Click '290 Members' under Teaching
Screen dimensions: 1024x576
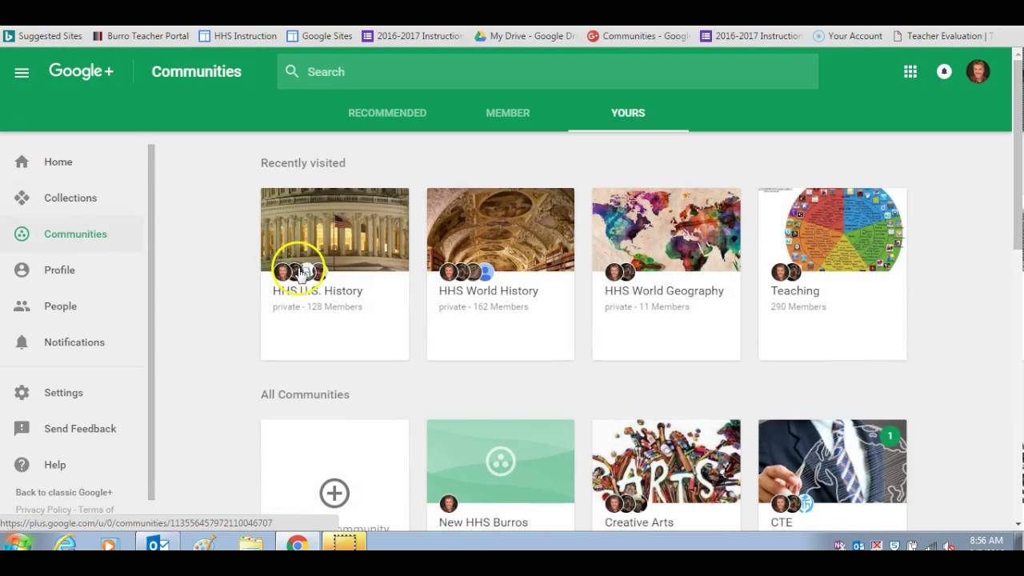point(798,306)
